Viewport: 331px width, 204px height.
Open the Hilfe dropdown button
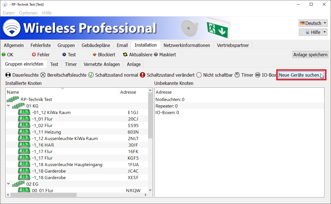(x=313, y=32)
